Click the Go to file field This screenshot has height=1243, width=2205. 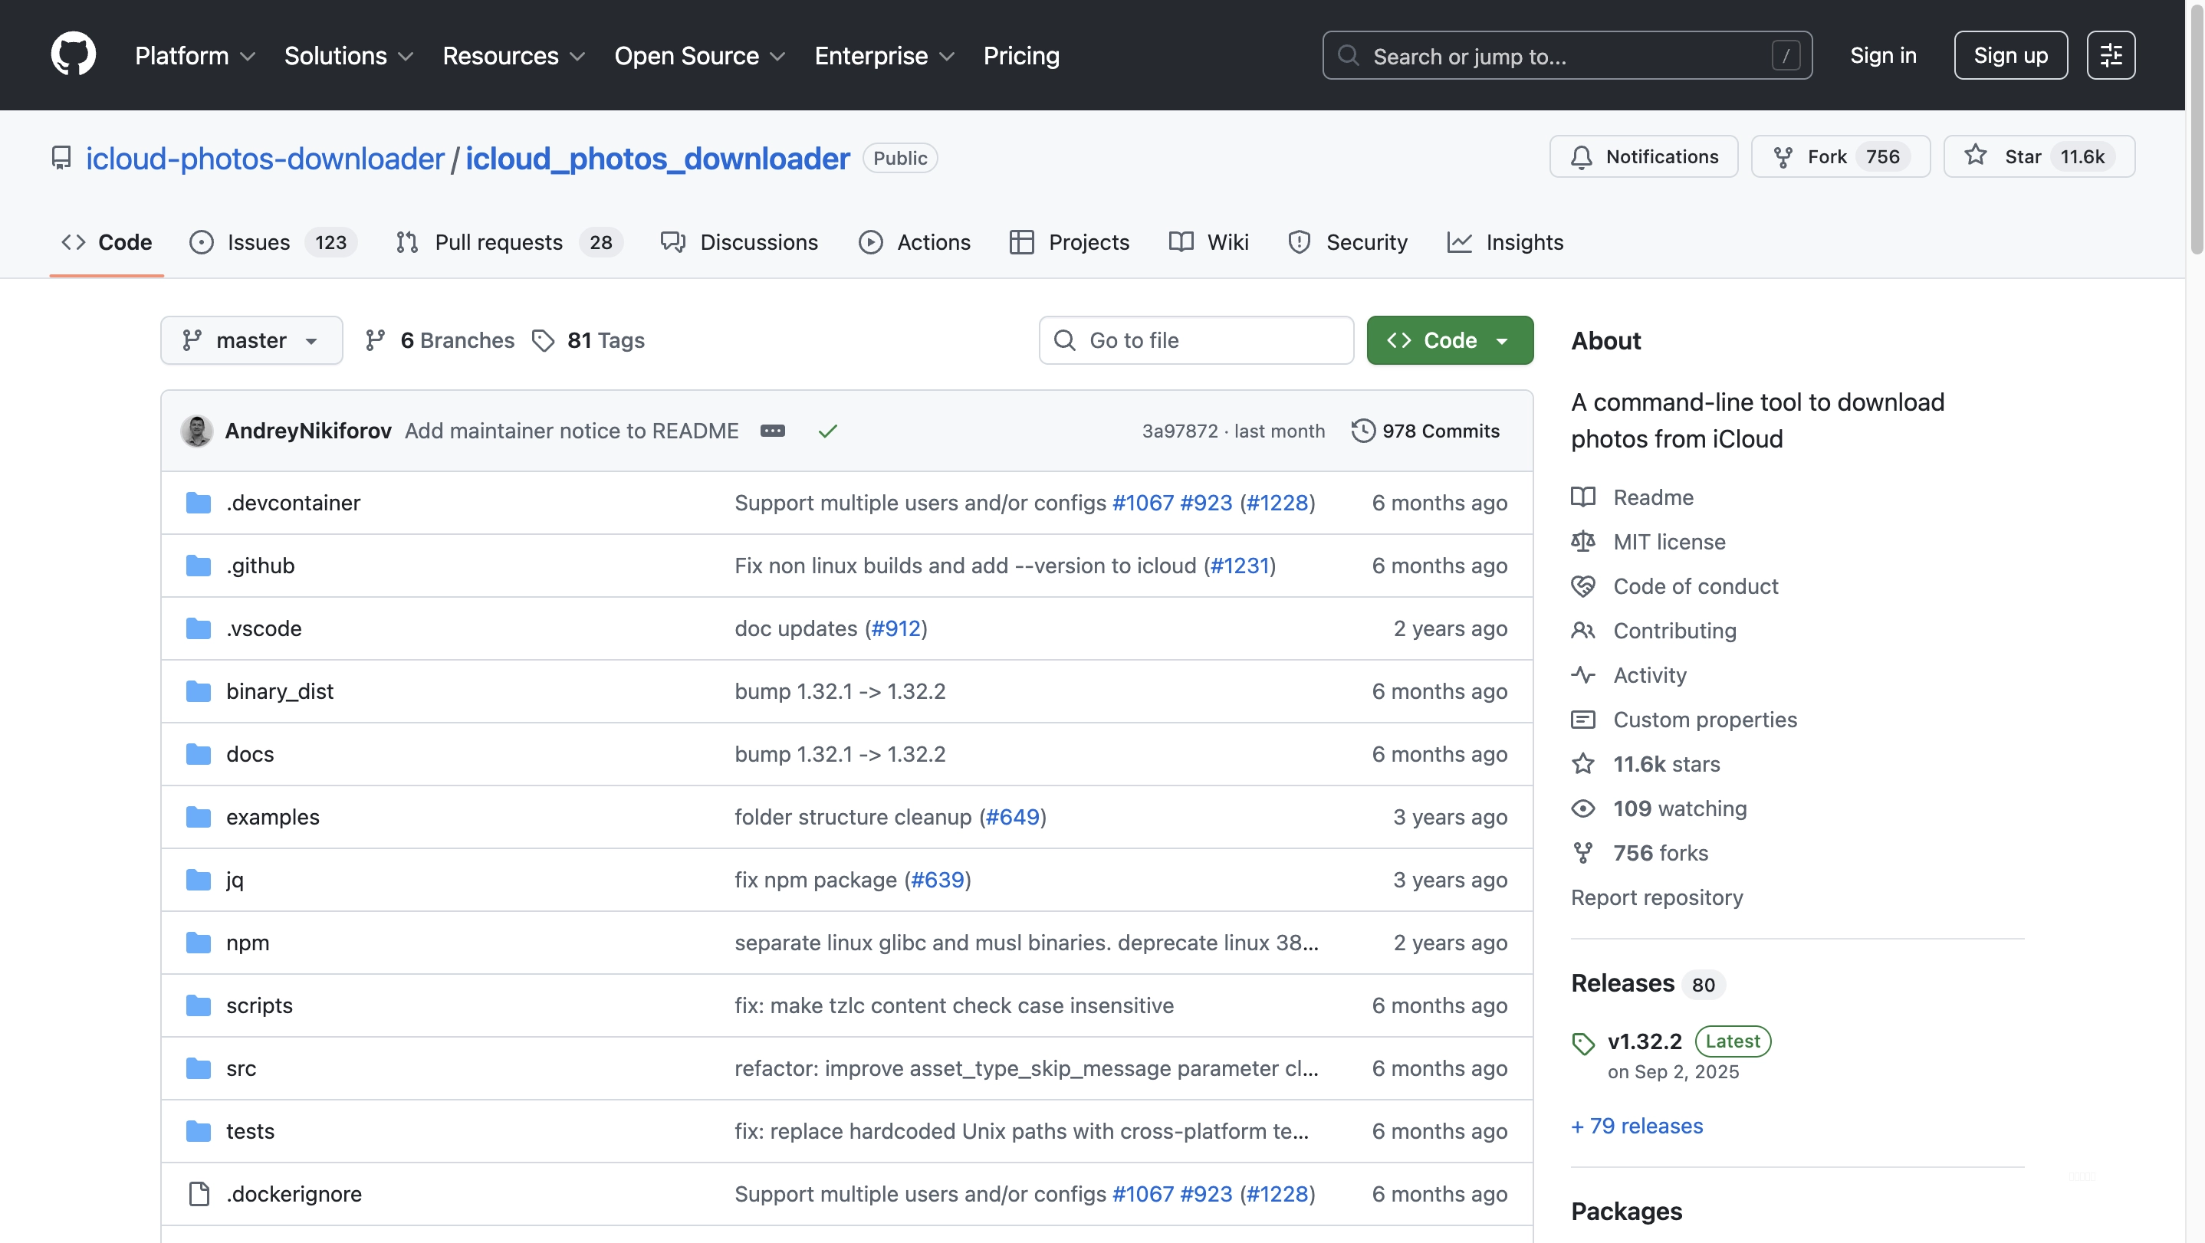click(x=1196, y=340)
